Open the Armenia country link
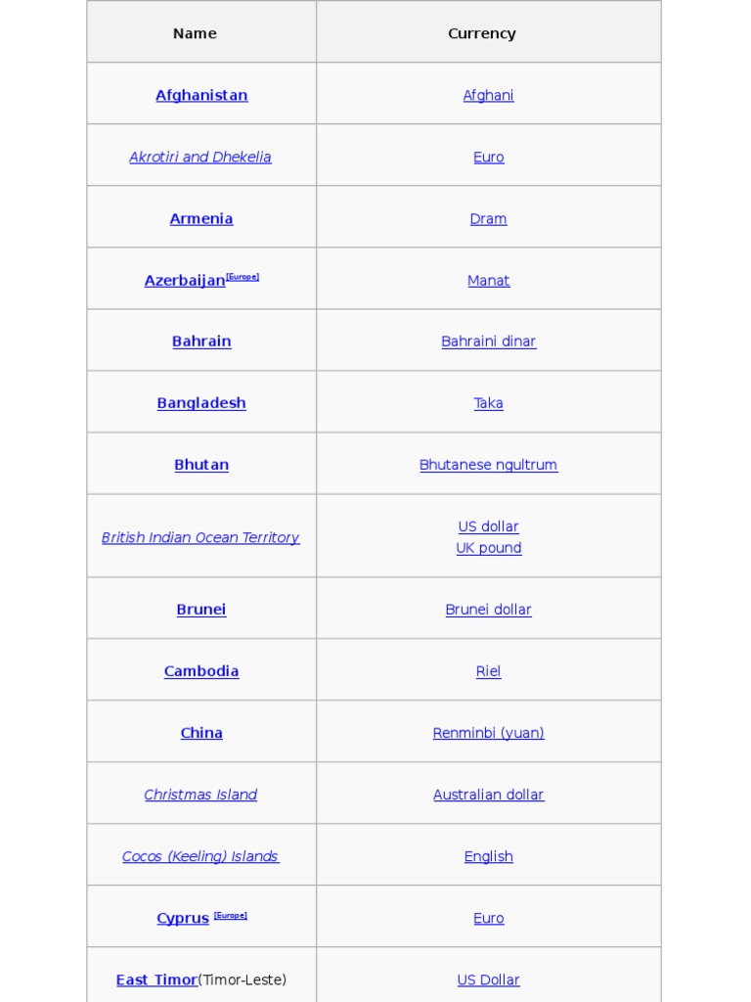Screen dimensions: 751x1002 pos(201,218)
